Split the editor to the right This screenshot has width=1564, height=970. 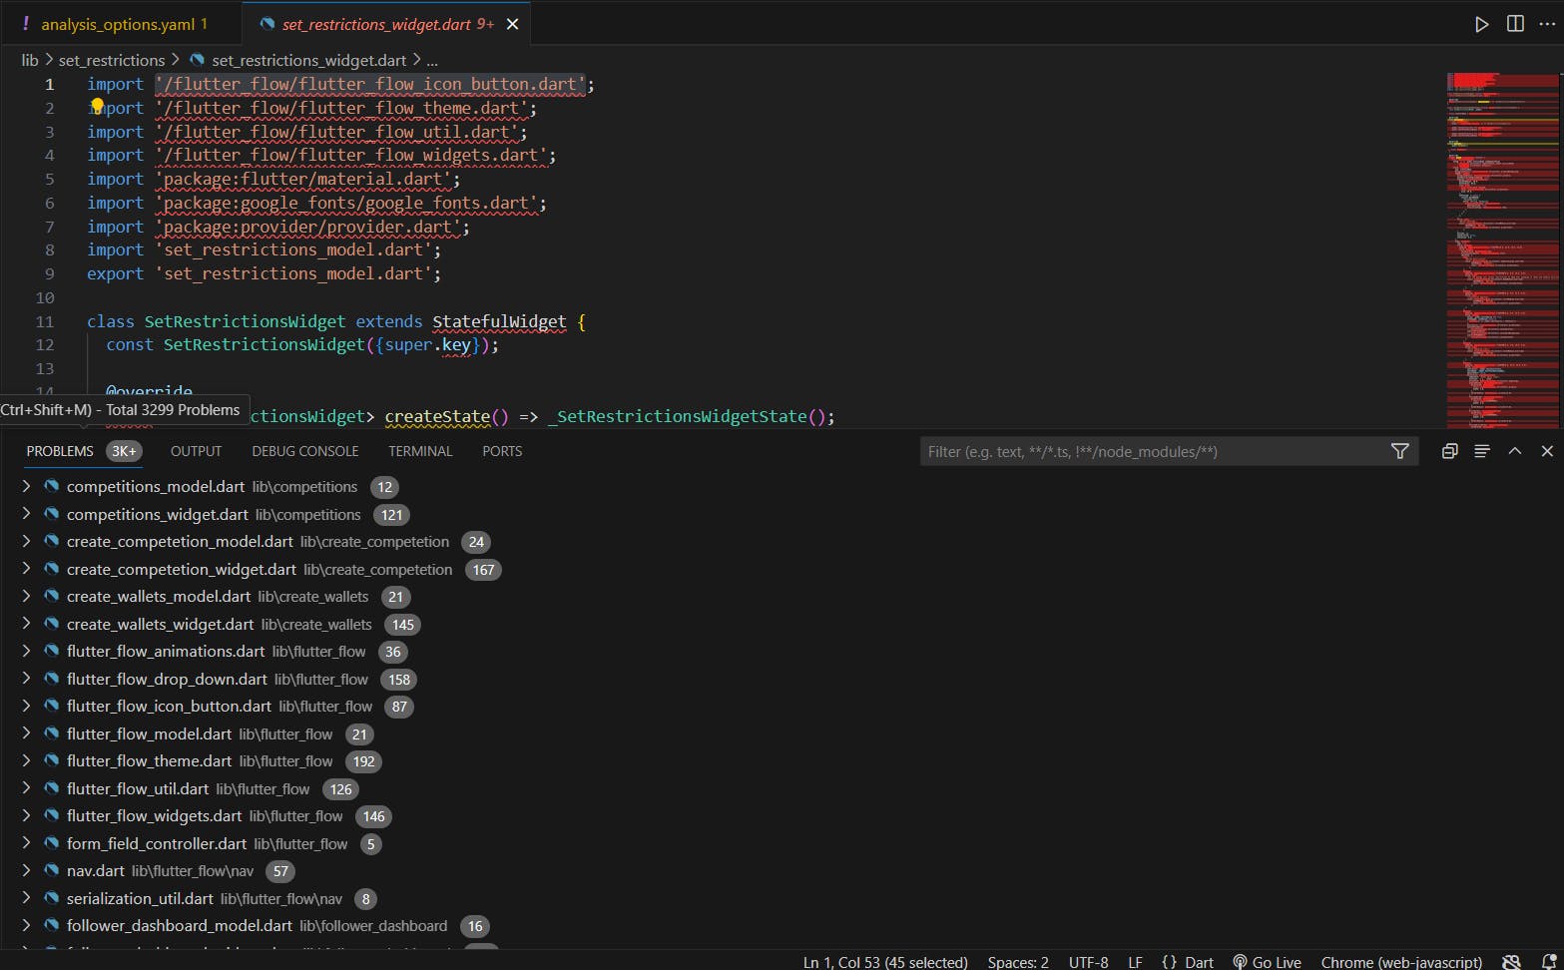(1515, 24)
